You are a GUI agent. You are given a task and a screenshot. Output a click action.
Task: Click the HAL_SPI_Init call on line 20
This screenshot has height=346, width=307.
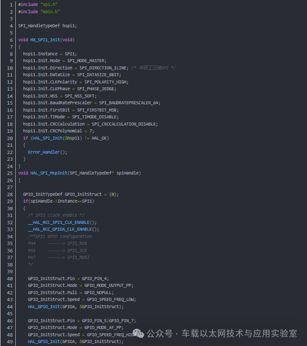click(x=48, y=138)
